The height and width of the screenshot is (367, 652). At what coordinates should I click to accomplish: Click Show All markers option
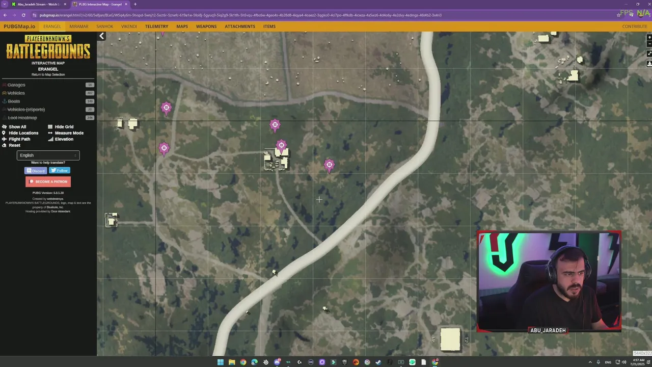pos(14,126)
